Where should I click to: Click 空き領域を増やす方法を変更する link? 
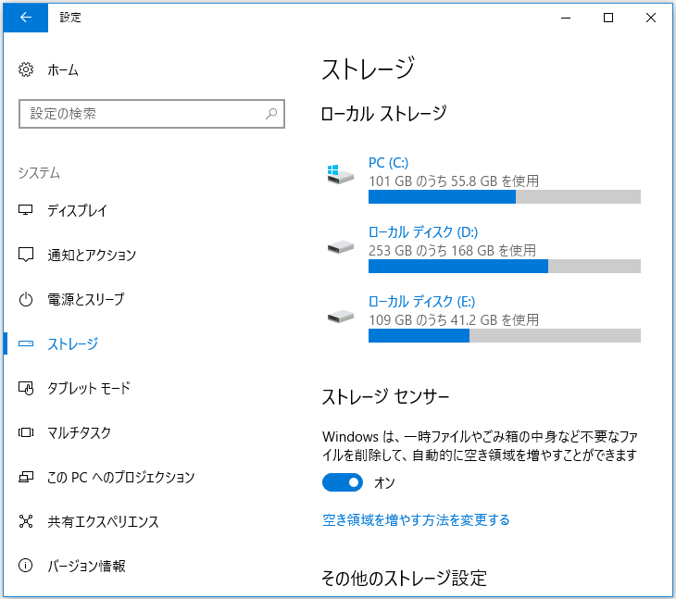[416, 519]
